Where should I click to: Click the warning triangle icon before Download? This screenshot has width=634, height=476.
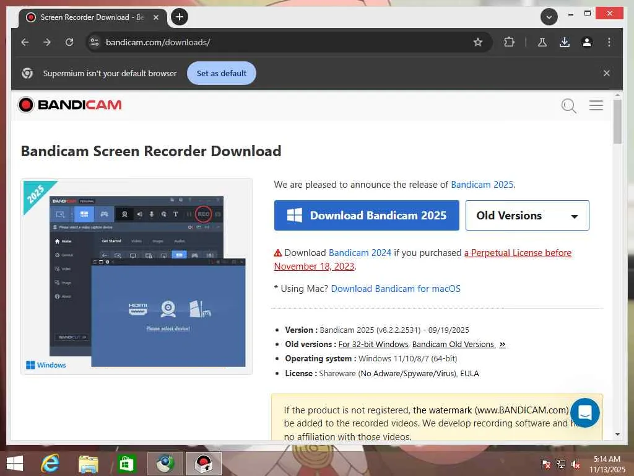(x=278, y=253)
